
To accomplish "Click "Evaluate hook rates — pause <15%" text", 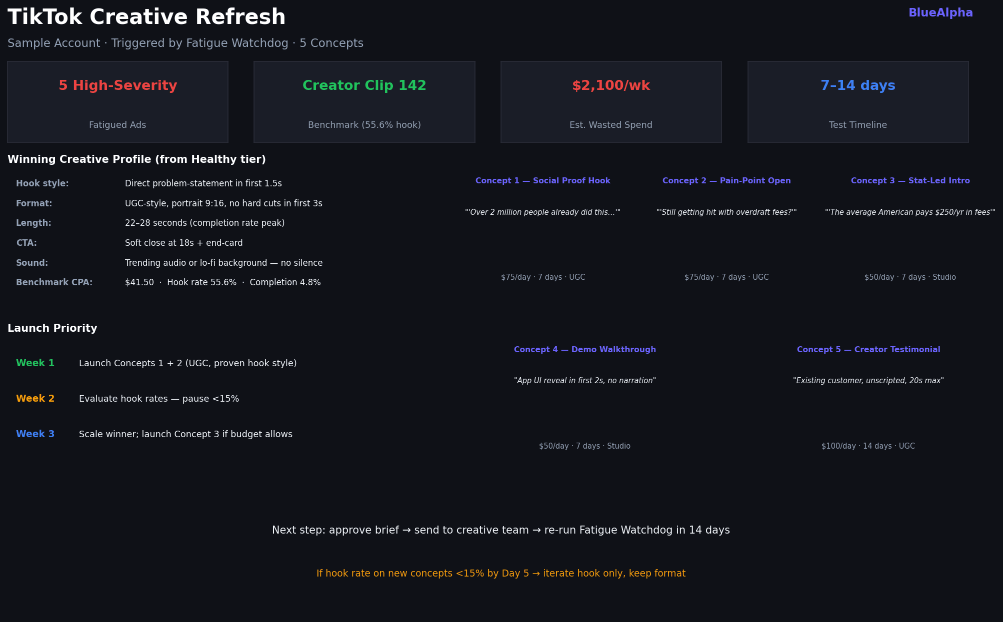I will [x=159, y=399].
